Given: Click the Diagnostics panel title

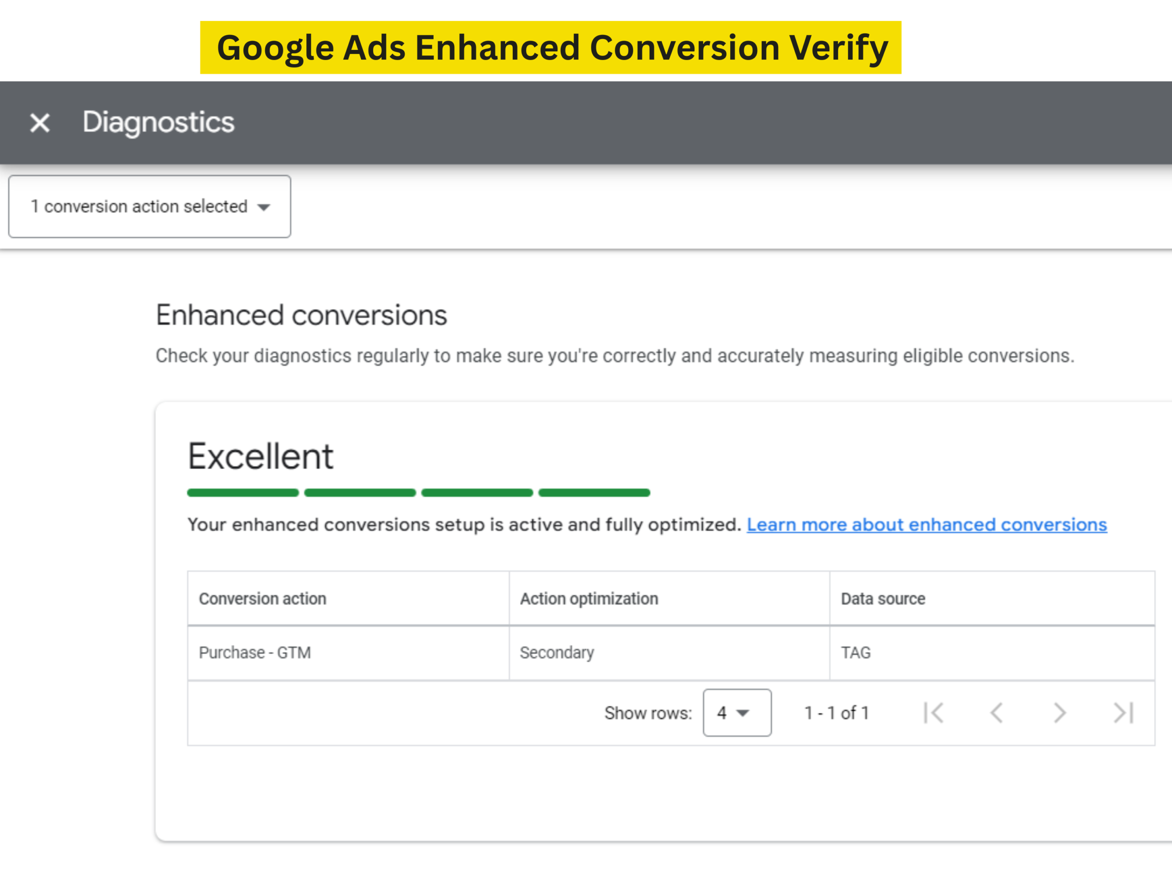Looking at the screenshot, I should 158,122.
